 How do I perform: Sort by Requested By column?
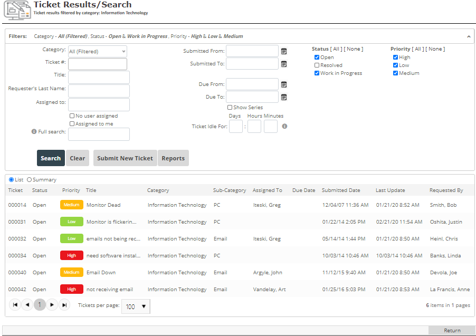tap(446, 190)
